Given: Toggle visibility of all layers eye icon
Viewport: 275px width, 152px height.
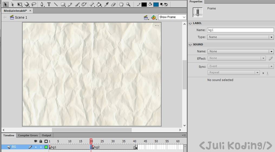Looking at the screenshot, I should coord(35,141).
